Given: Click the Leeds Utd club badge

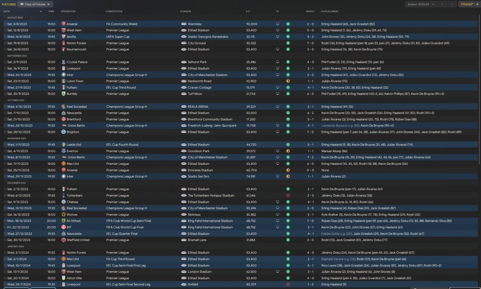Looking at the screenshot, I should 64,144.
